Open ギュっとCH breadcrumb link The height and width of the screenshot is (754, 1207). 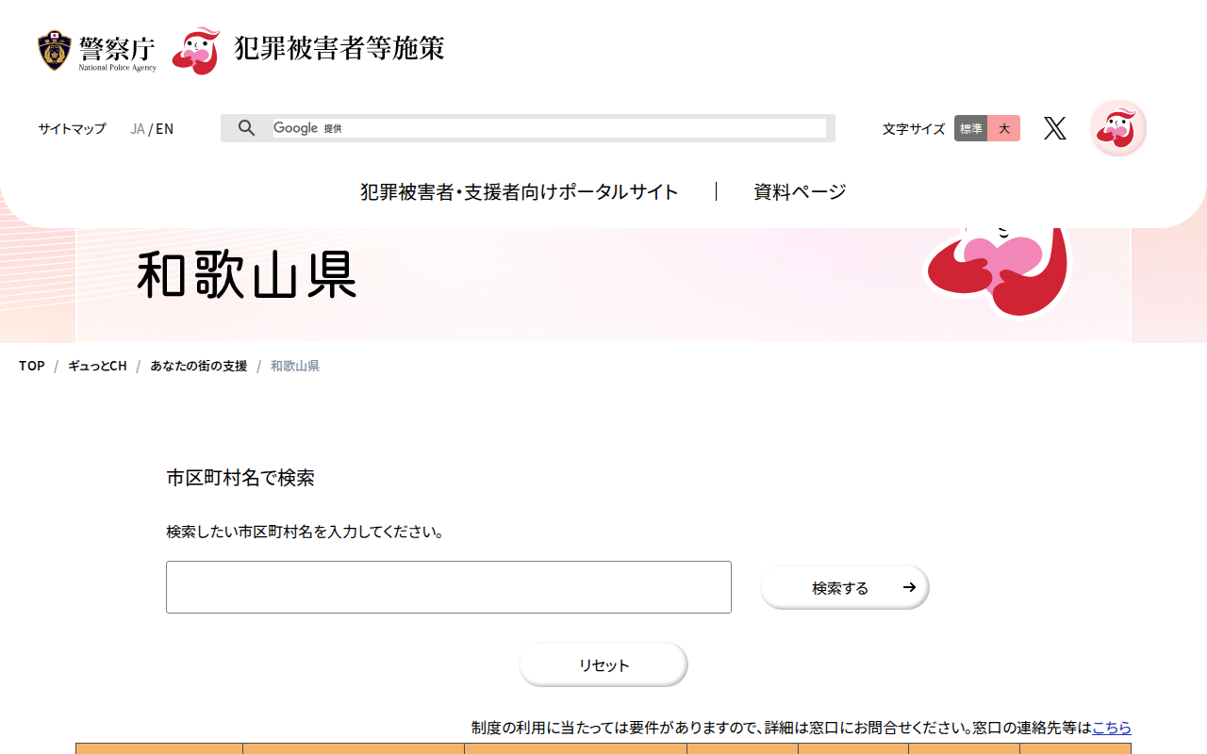pyautogui.click(x=97, y=366)
